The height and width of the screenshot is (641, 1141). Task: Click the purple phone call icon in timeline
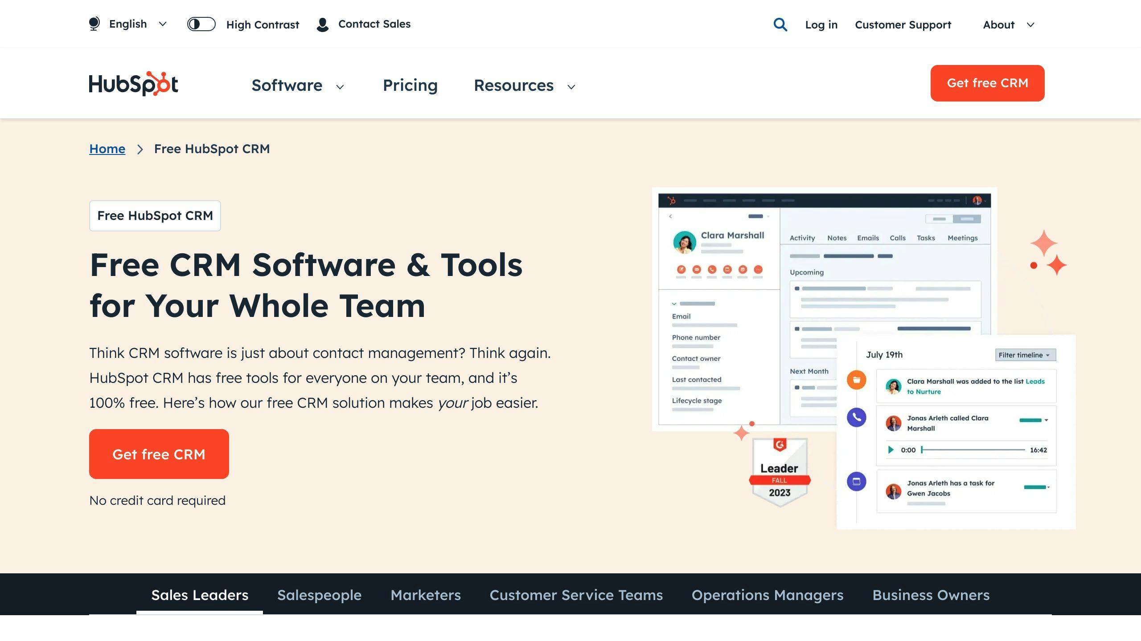pyautogui.click(x=856, y=418)
